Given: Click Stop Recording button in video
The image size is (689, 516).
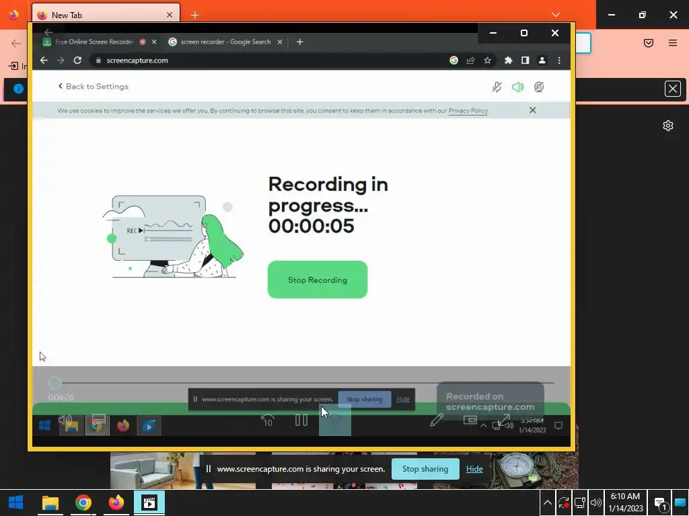Looking at the screenshot, I should [318, 279].
